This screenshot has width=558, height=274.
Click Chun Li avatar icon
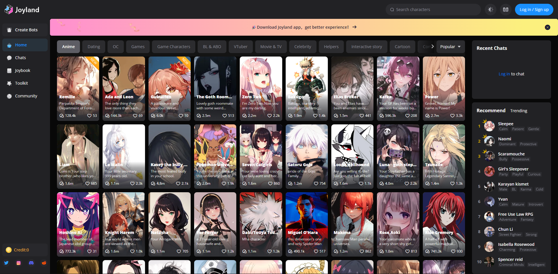click(x=489, y=232)
